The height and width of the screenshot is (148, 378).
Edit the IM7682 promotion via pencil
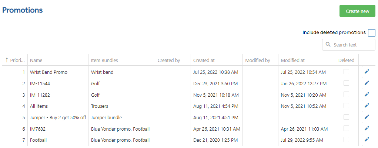[x=367, y=128]
